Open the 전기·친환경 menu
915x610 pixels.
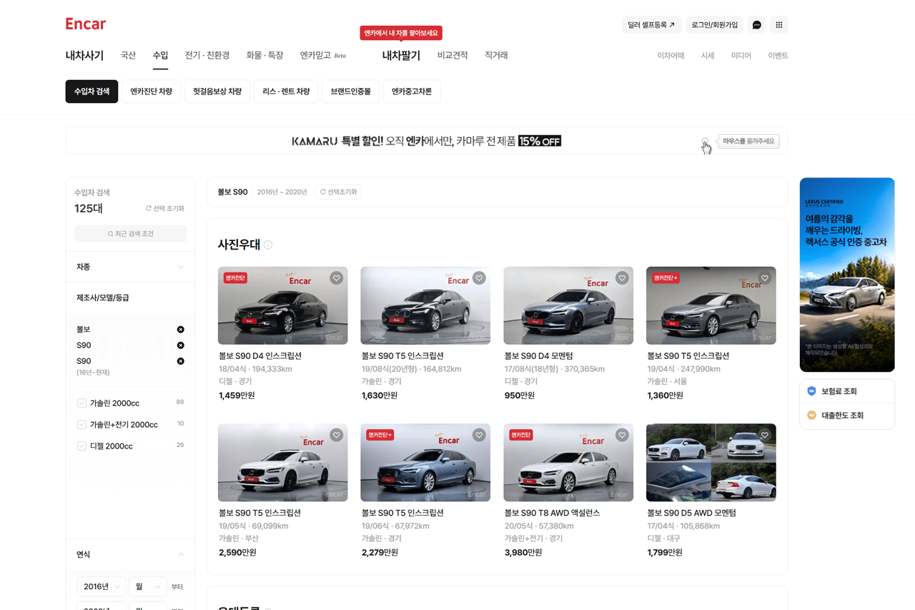tap(207, 55)
